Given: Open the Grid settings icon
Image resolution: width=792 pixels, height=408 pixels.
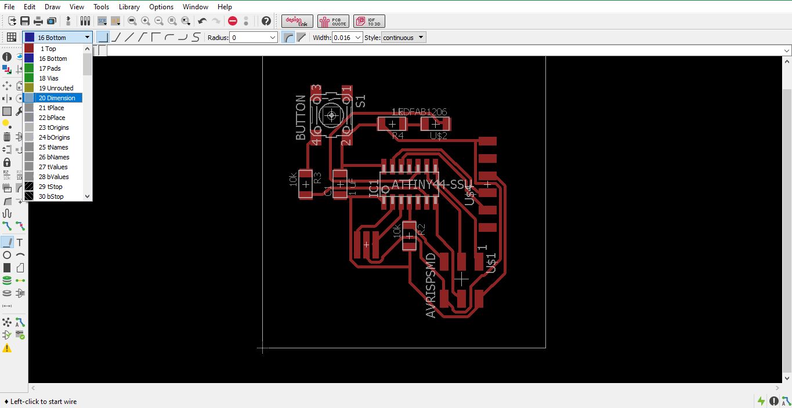Looking at the screenshot, I should pos(12,37).
